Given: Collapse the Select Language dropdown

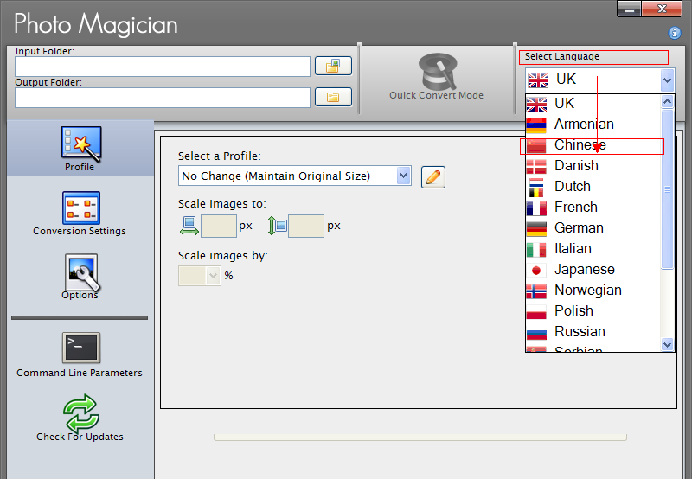Looking at the screenshot, I should pos(666,80).
